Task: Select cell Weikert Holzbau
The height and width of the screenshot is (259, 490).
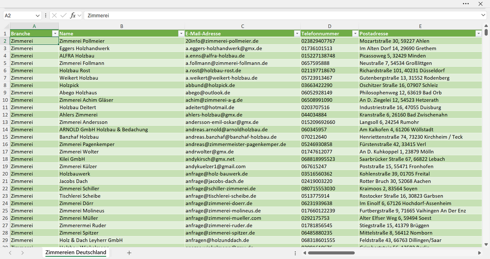Action: pyautogui.click(x=121, y=78)
